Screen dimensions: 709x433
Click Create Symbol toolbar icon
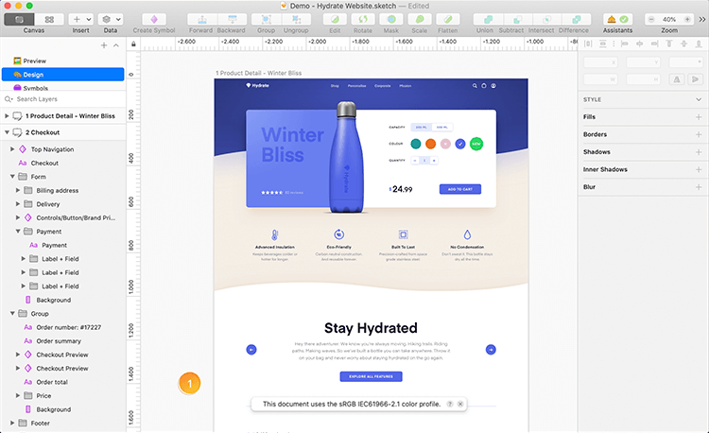154,20
